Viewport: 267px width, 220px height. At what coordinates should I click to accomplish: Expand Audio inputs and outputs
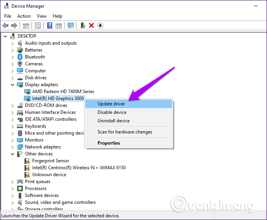tap(12, 43)
